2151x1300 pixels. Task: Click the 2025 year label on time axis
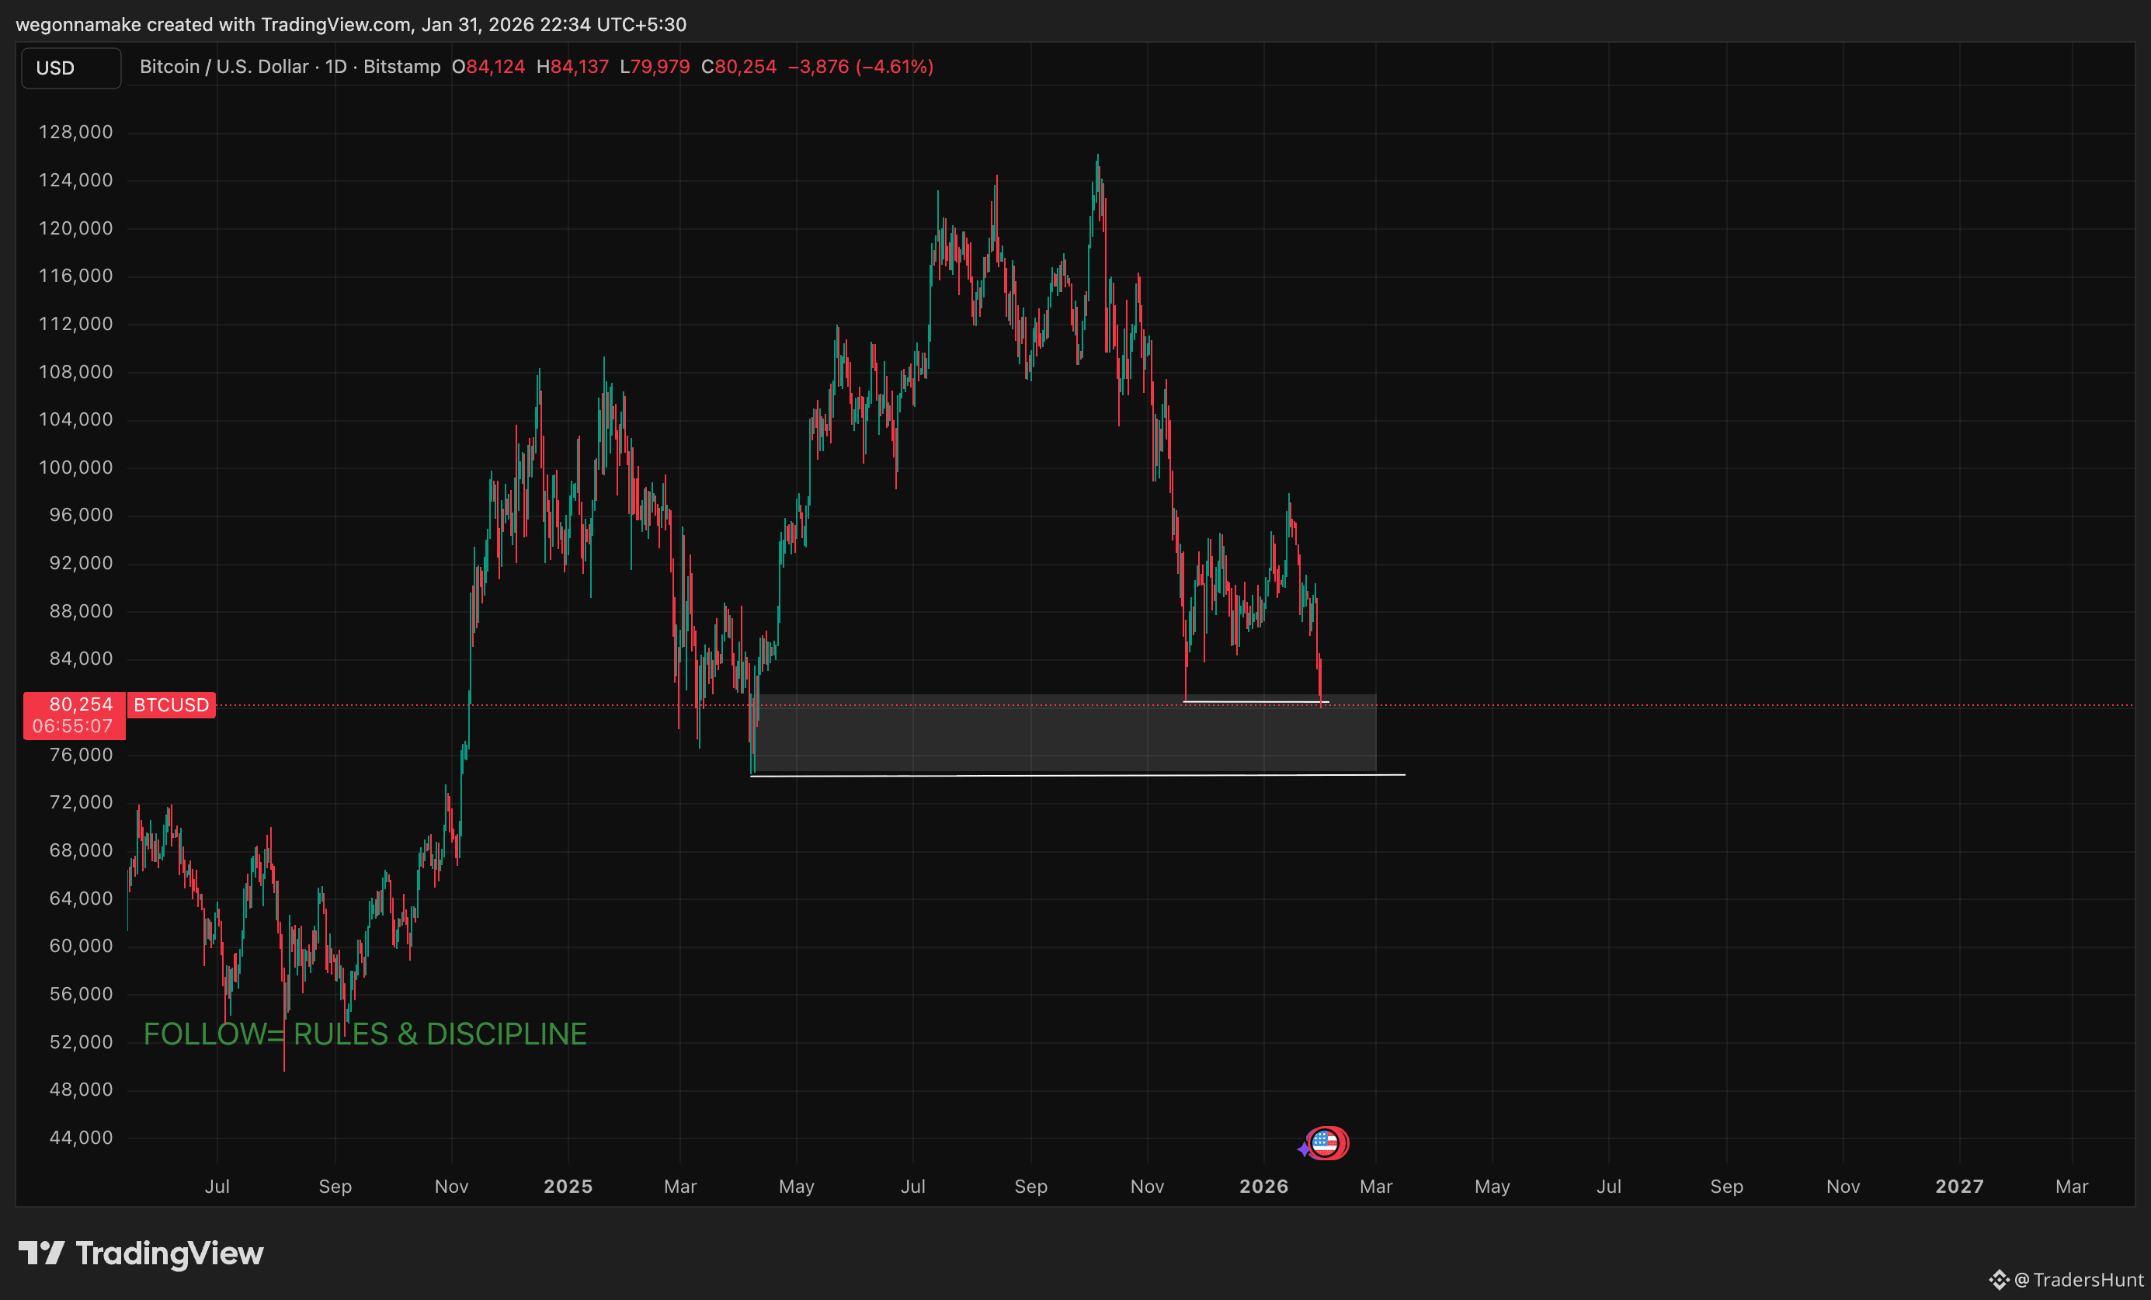568,1187
